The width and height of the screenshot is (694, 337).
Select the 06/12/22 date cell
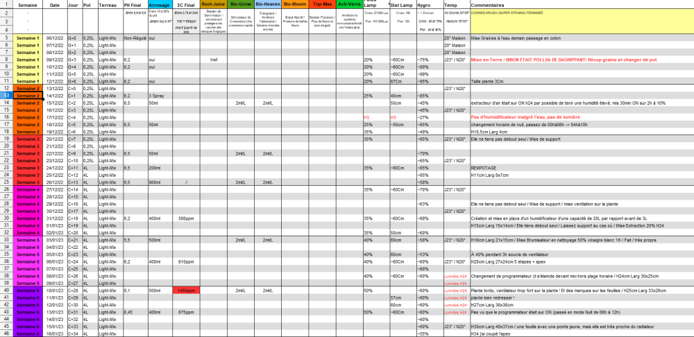pos(55,38)
